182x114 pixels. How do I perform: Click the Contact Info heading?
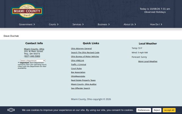(34, 43)
